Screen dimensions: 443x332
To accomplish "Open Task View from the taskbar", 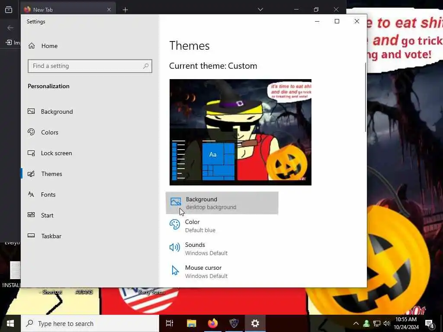I will pyautogui.click(x=170, y=323).
